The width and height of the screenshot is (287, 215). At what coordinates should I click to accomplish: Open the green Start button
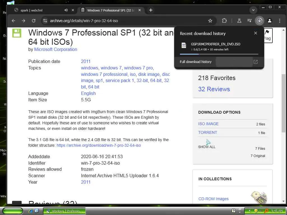coord(13,211)
